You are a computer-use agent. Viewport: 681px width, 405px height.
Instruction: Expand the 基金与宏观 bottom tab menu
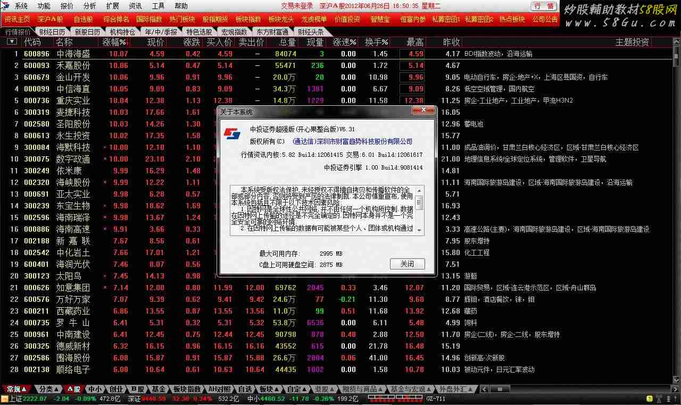pos(429,390)
